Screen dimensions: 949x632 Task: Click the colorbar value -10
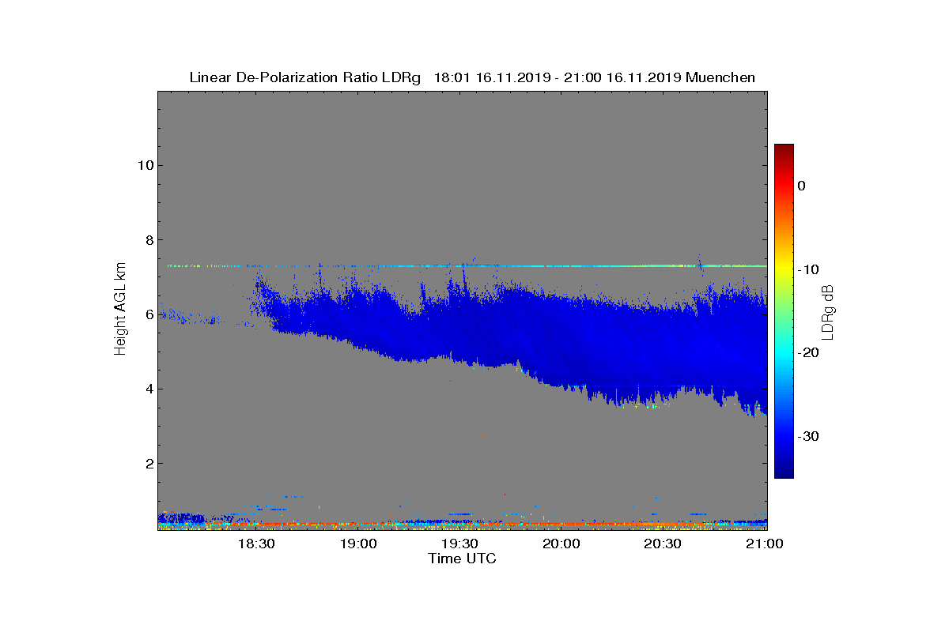click(807, 269)
